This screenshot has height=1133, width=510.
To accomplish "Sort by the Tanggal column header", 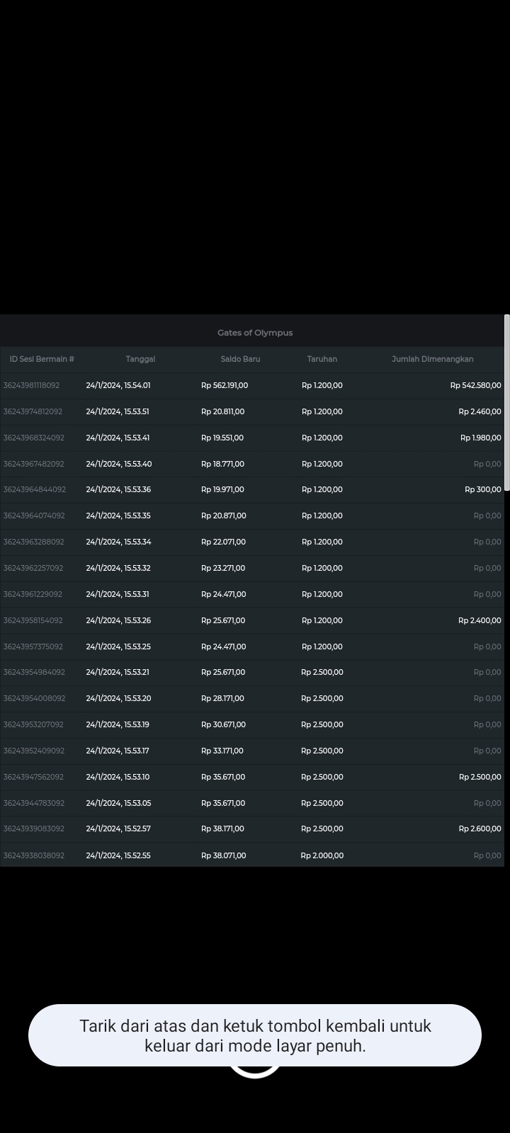I will 140,359.
